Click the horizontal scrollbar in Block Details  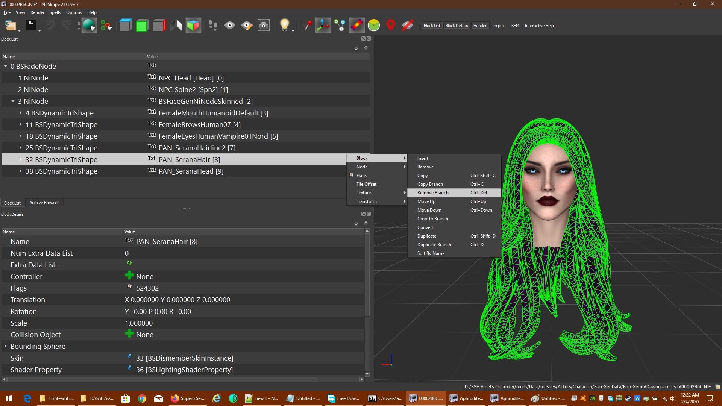click(162, 379)
